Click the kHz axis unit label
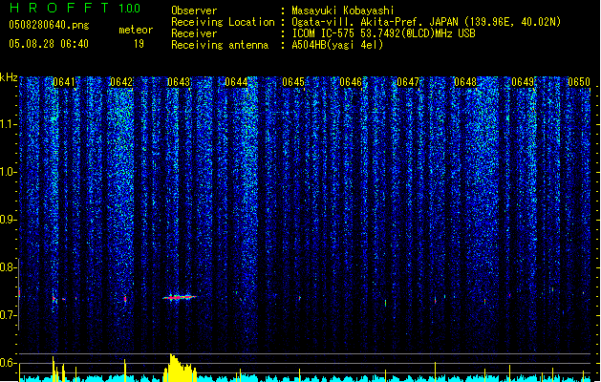The height and width of the screenshot is (382, 601). click(9, 77)
